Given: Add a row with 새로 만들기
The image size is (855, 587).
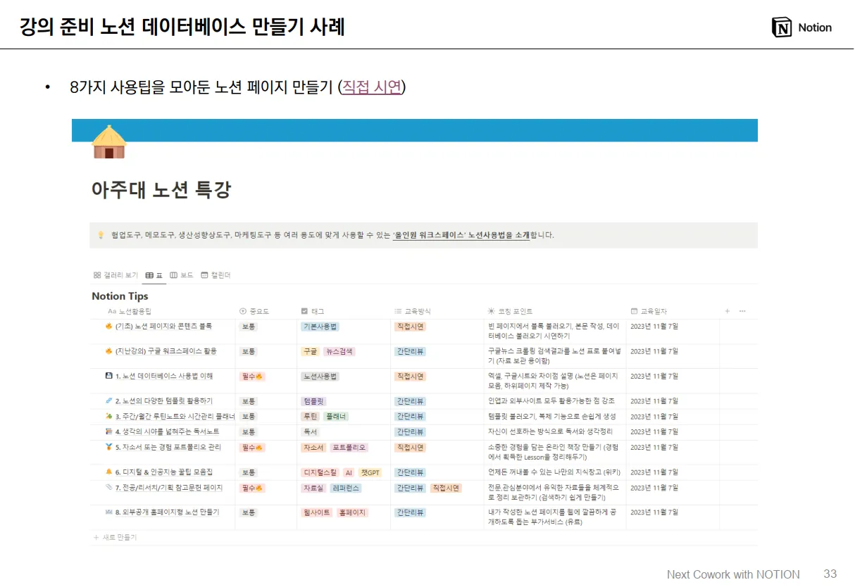Looking at the screenshot, I should pyautogui.click(x=115, y=537).
